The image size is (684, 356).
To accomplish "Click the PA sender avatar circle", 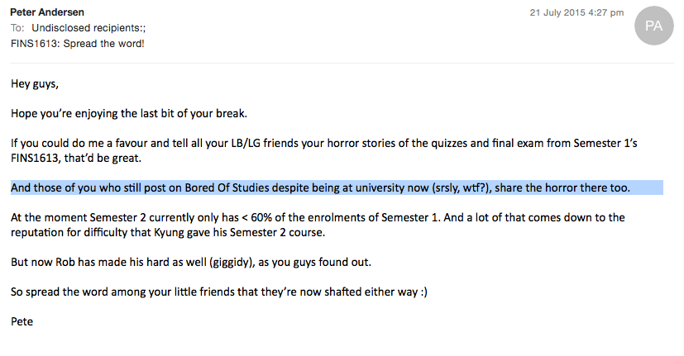I will coord(653,26).
